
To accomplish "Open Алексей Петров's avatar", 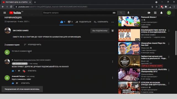I will point(7,78).
